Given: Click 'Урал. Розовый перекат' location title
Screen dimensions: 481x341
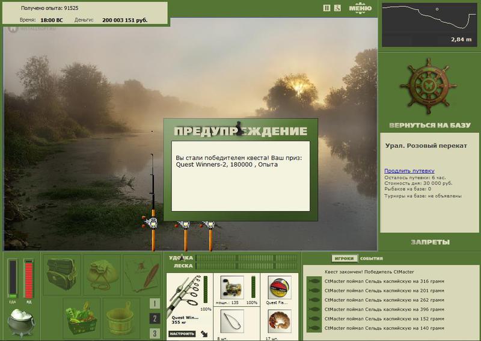Looking at the screenshot, I should click(426, 146).
